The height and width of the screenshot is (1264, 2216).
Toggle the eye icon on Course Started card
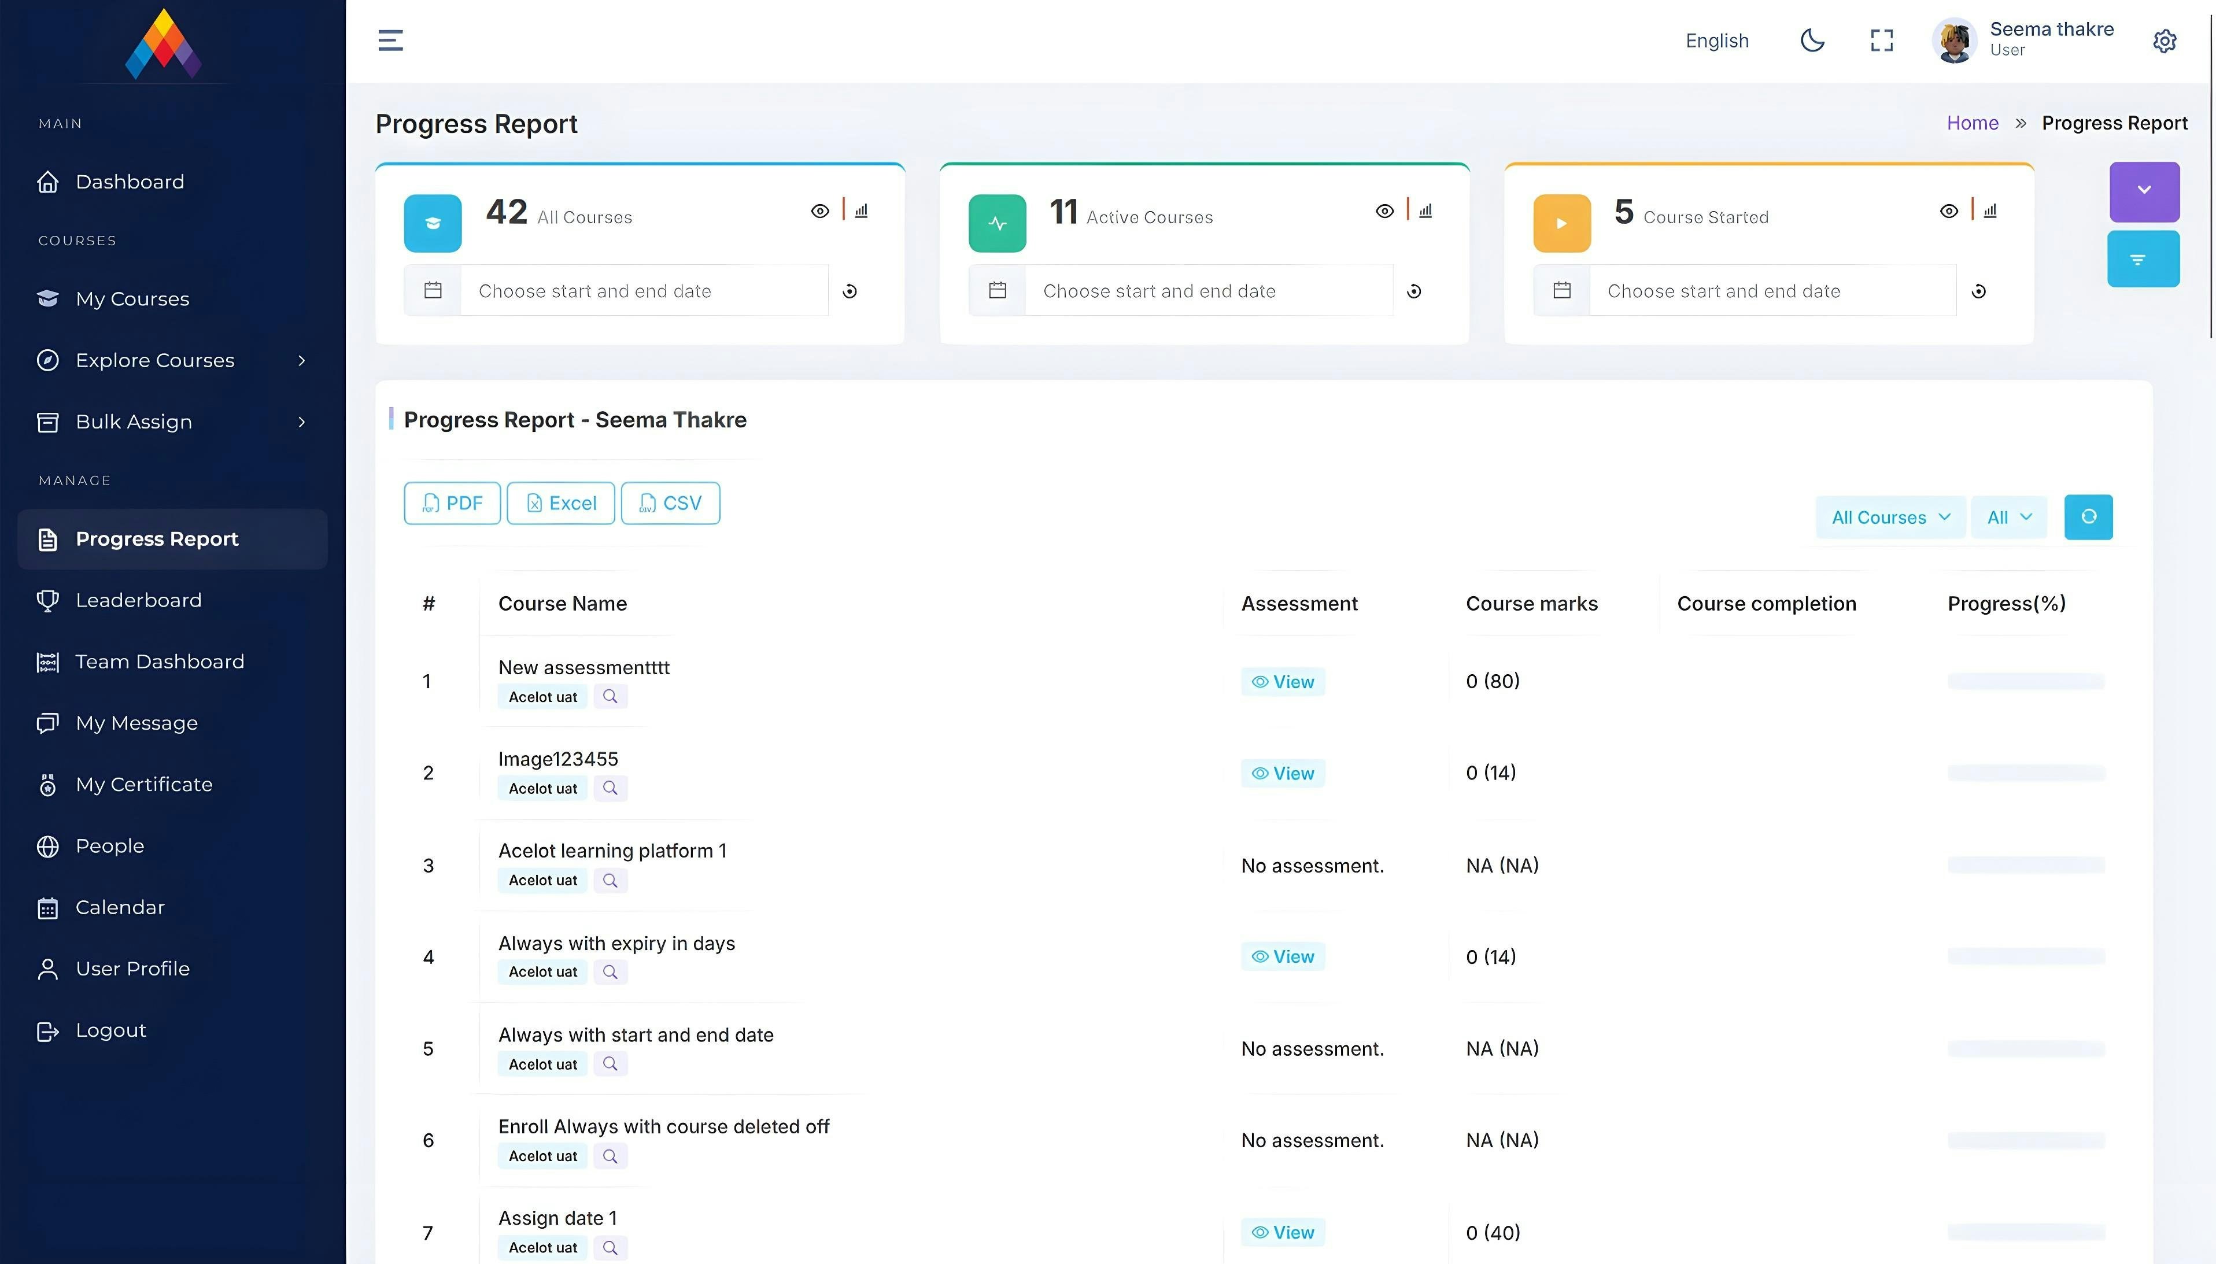click(1948, 211)
